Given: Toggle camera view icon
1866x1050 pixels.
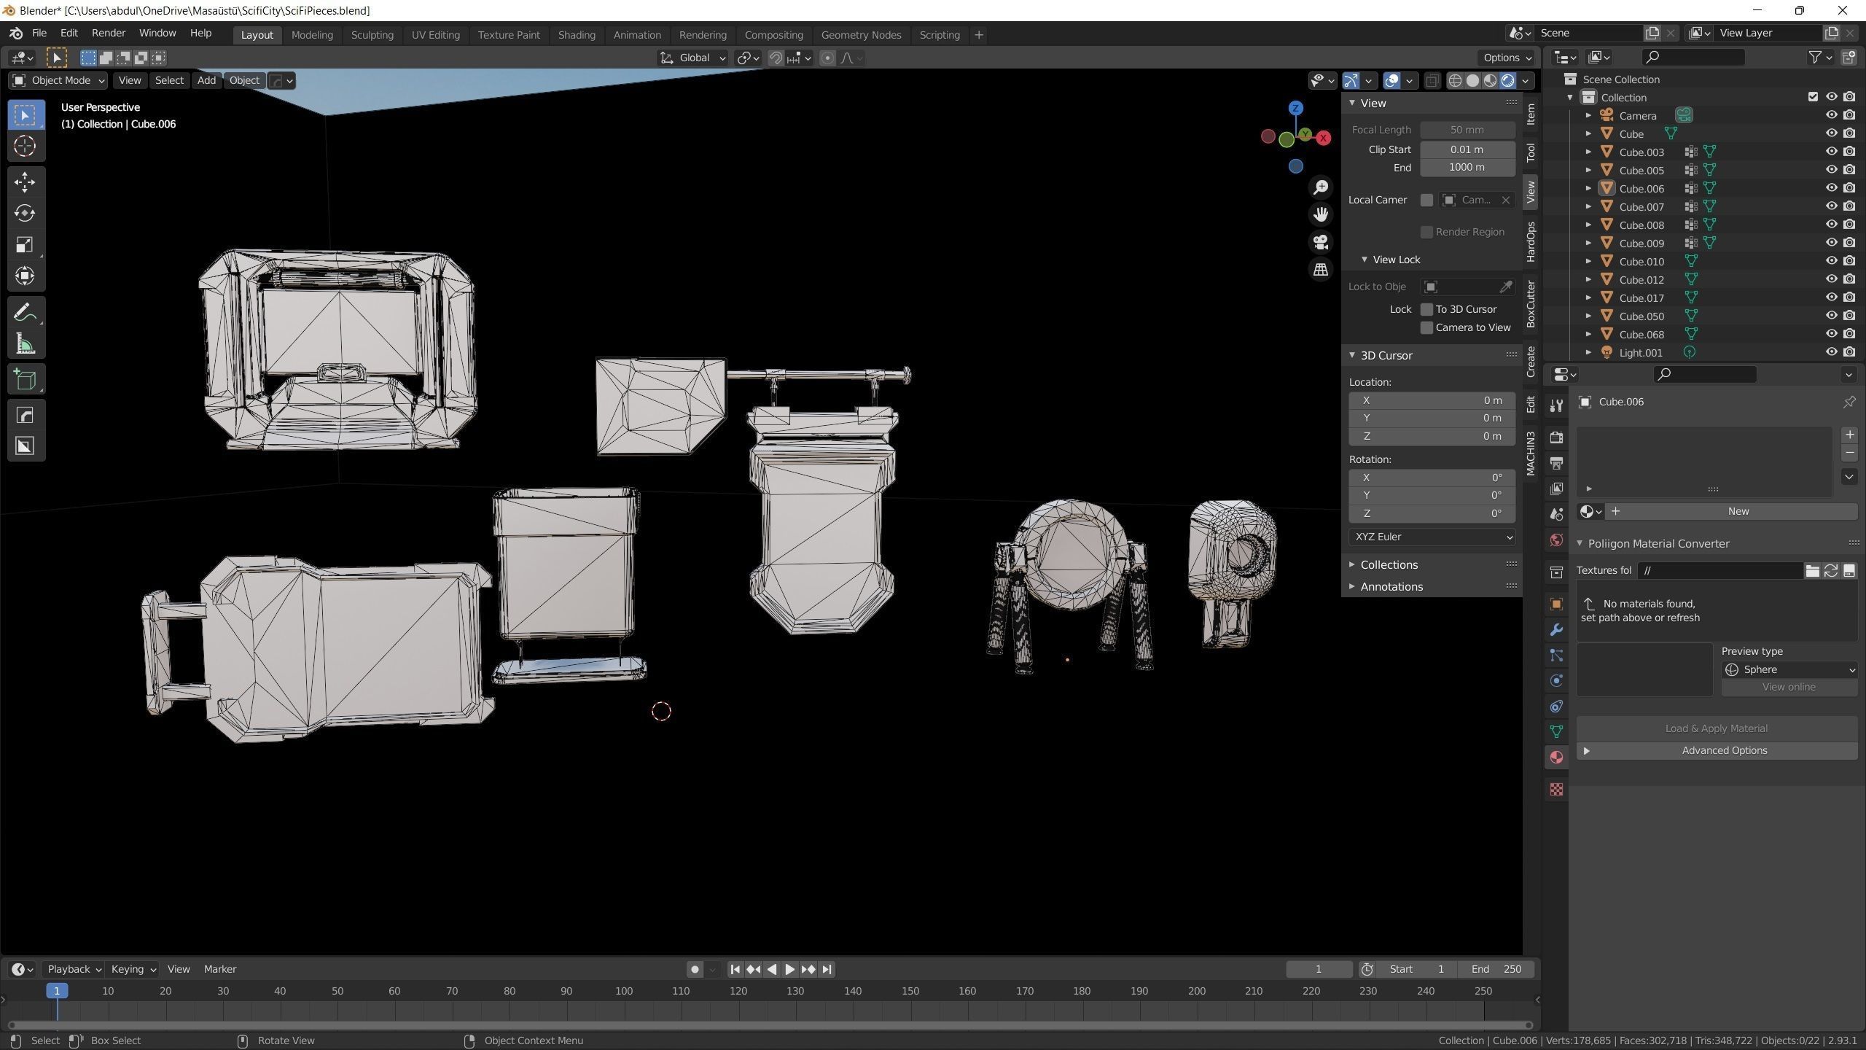Looking at the screenshot, I should point(1321,242).
